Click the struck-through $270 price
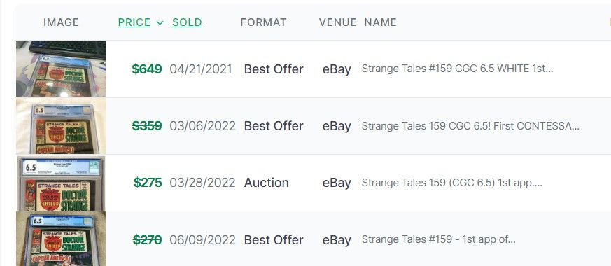611x266 pixels. pyautogui.click(x=147, y=239)
